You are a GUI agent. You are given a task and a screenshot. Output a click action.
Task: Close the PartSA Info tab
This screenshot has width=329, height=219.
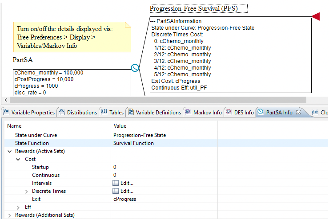click(x=298, y=112)
